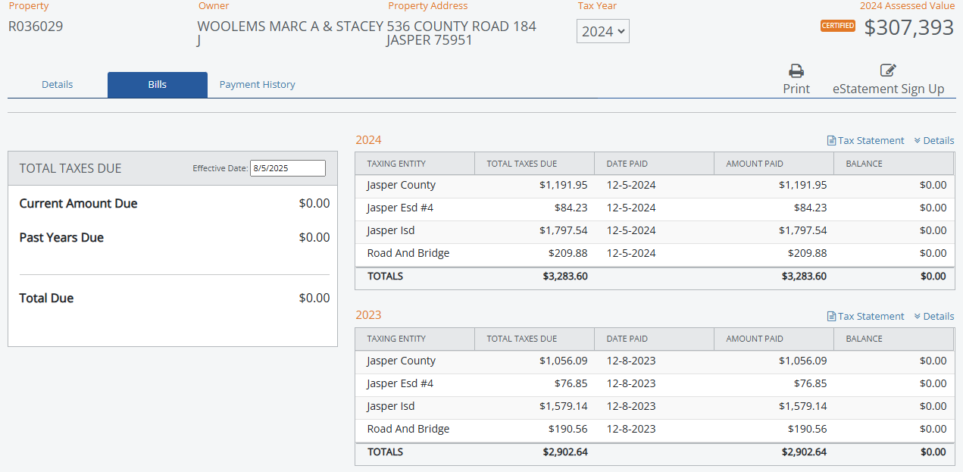Click the orange Certified badge
Viewport: 963px width, 472px height.
point(837,26)
